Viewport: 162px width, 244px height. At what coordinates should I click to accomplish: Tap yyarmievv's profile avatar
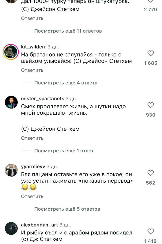[x=11, y=170]
